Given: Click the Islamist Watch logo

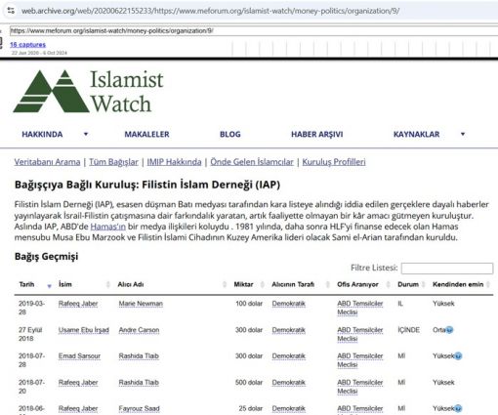Looking at the screenshot, I should (88, 92).
